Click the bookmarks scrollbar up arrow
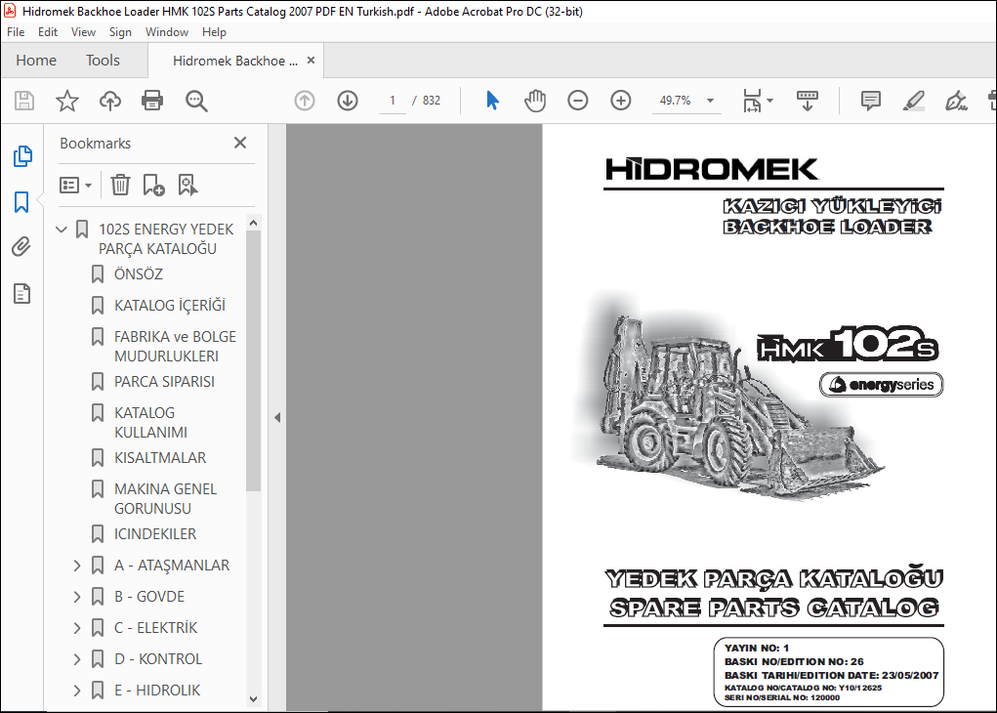This screenshot has height=713, width=997. [x=253, y=224]
